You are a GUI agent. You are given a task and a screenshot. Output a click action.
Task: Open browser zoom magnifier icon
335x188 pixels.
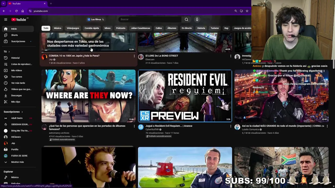(236, 11)
